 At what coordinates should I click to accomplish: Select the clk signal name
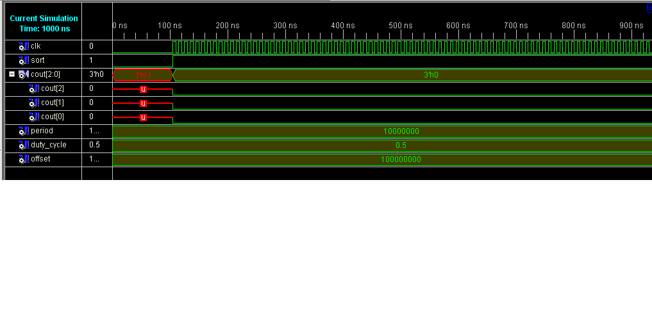tap(36, 46)
